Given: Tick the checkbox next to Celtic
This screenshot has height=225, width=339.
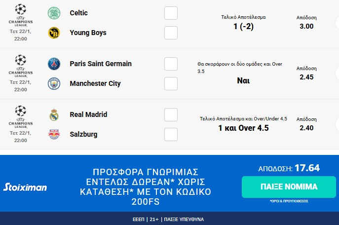Looking at the screenshot, I should pos(171,13).
